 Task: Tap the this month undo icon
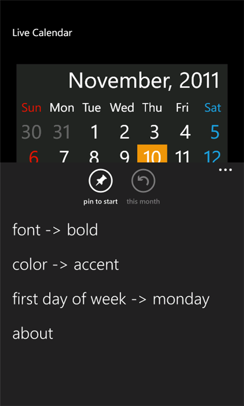coord(143,181)
